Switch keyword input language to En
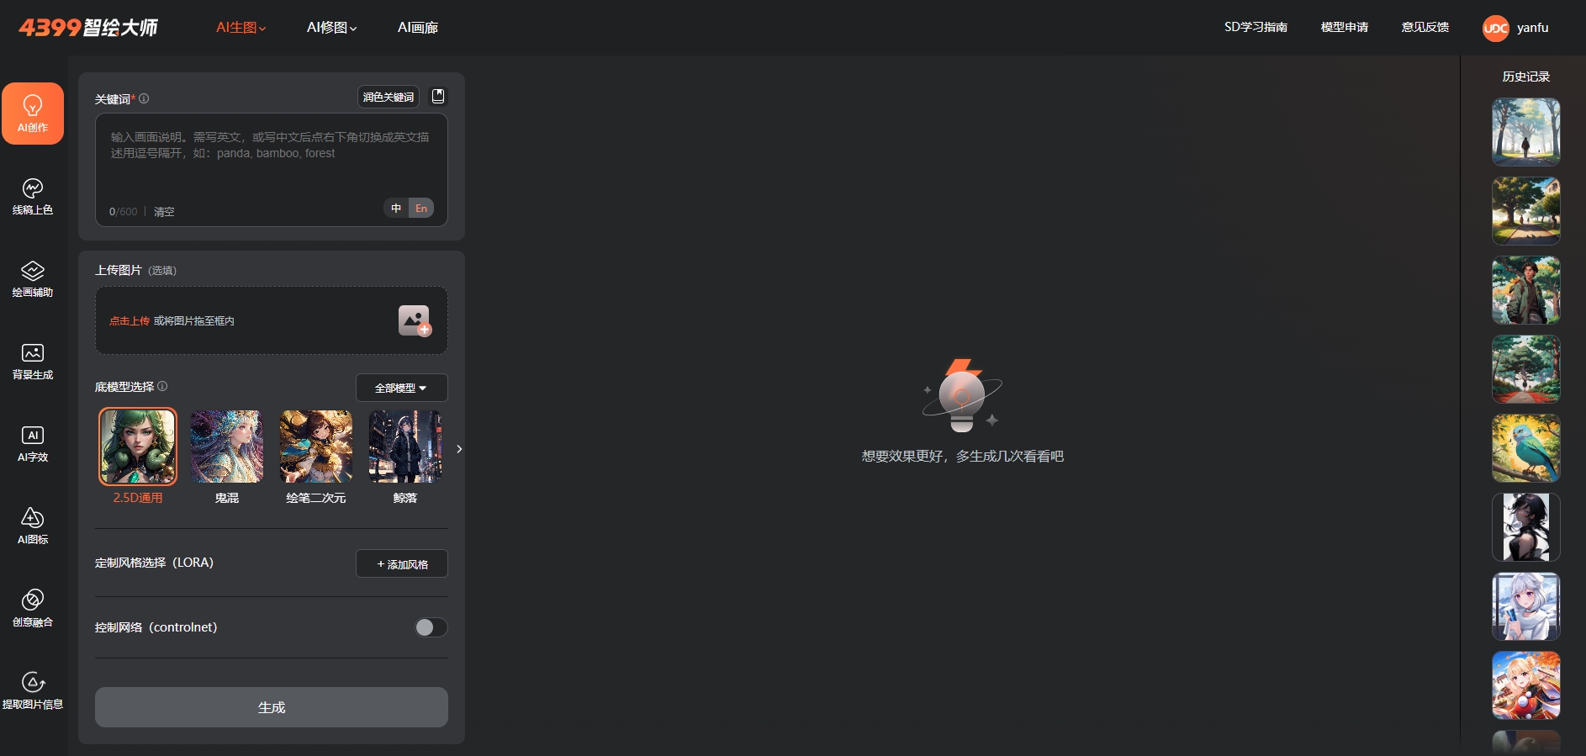This screenshot has height=756, width=1586. tap(421, 209)
